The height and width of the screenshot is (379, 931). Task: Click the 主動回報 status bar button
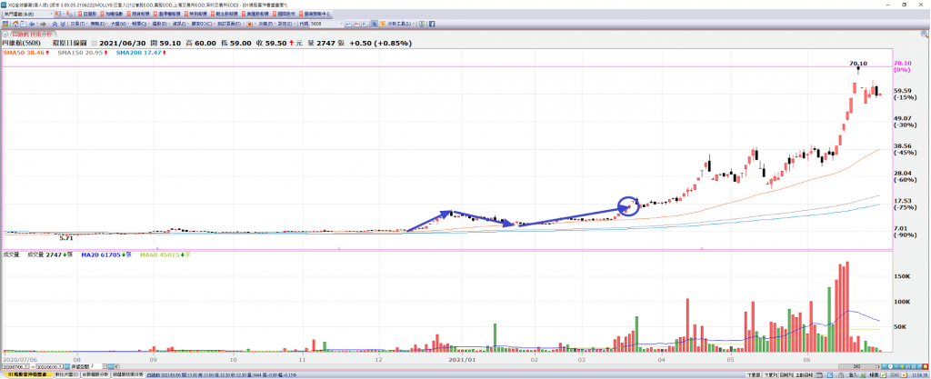[804, 375]
